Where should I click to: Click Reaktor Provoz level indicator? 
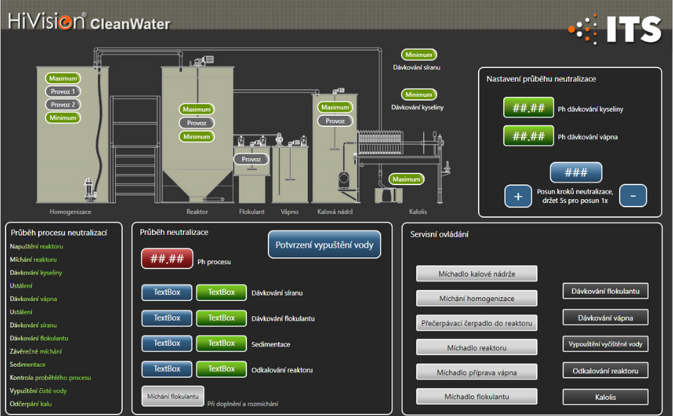coord(196,123)
